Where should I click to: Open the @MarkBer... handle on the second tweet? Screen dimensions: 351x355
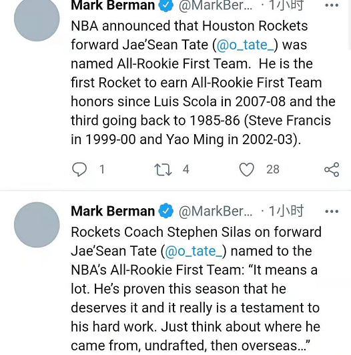(x=216, y=212)
